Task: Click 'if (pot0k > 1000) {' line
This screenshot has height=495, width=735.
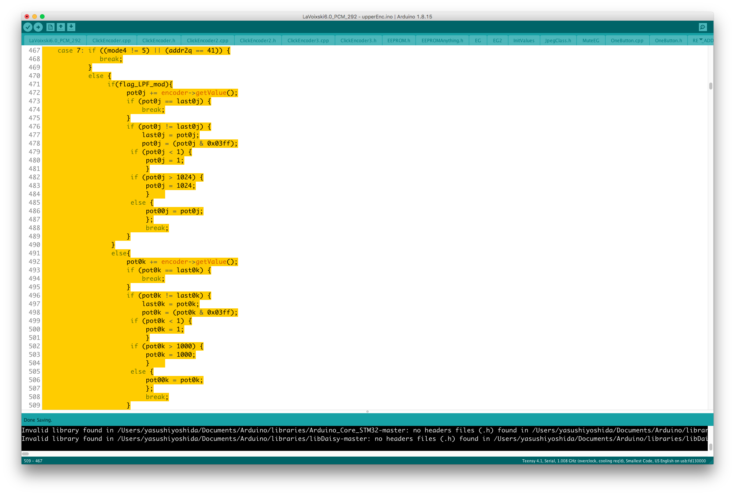Action: pos(167,346)
